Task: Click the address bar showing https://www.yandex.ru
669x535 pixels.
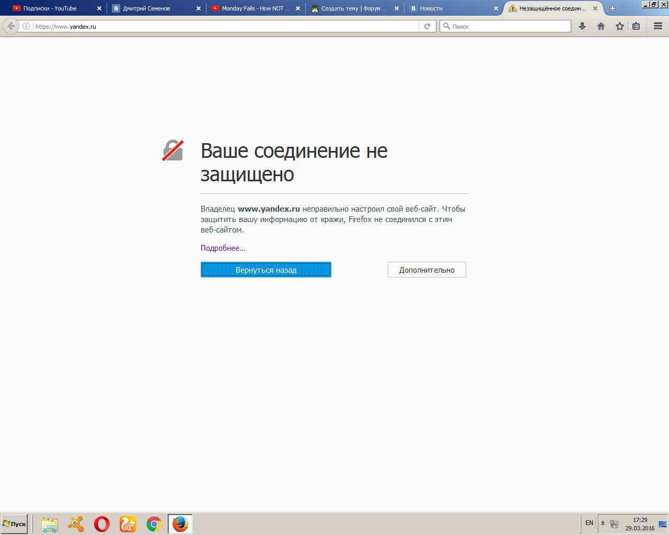Action: [226, 26]
